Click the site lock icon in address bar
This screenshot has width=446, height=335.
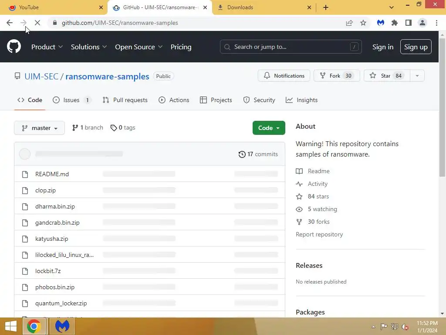(x=55, y=23)
